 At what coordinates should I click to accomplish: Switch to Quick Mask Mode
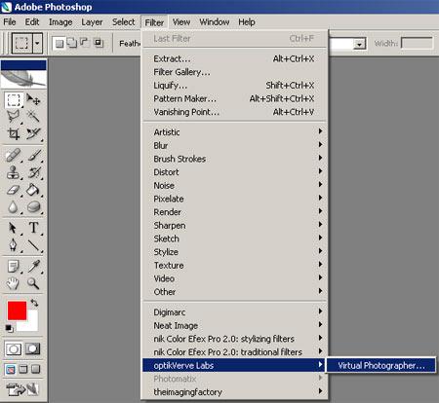click(33, 349)
